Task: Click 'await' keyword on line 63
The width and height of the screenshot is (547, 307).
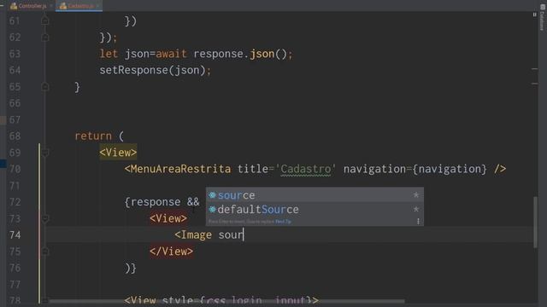Action: (171, 54)
